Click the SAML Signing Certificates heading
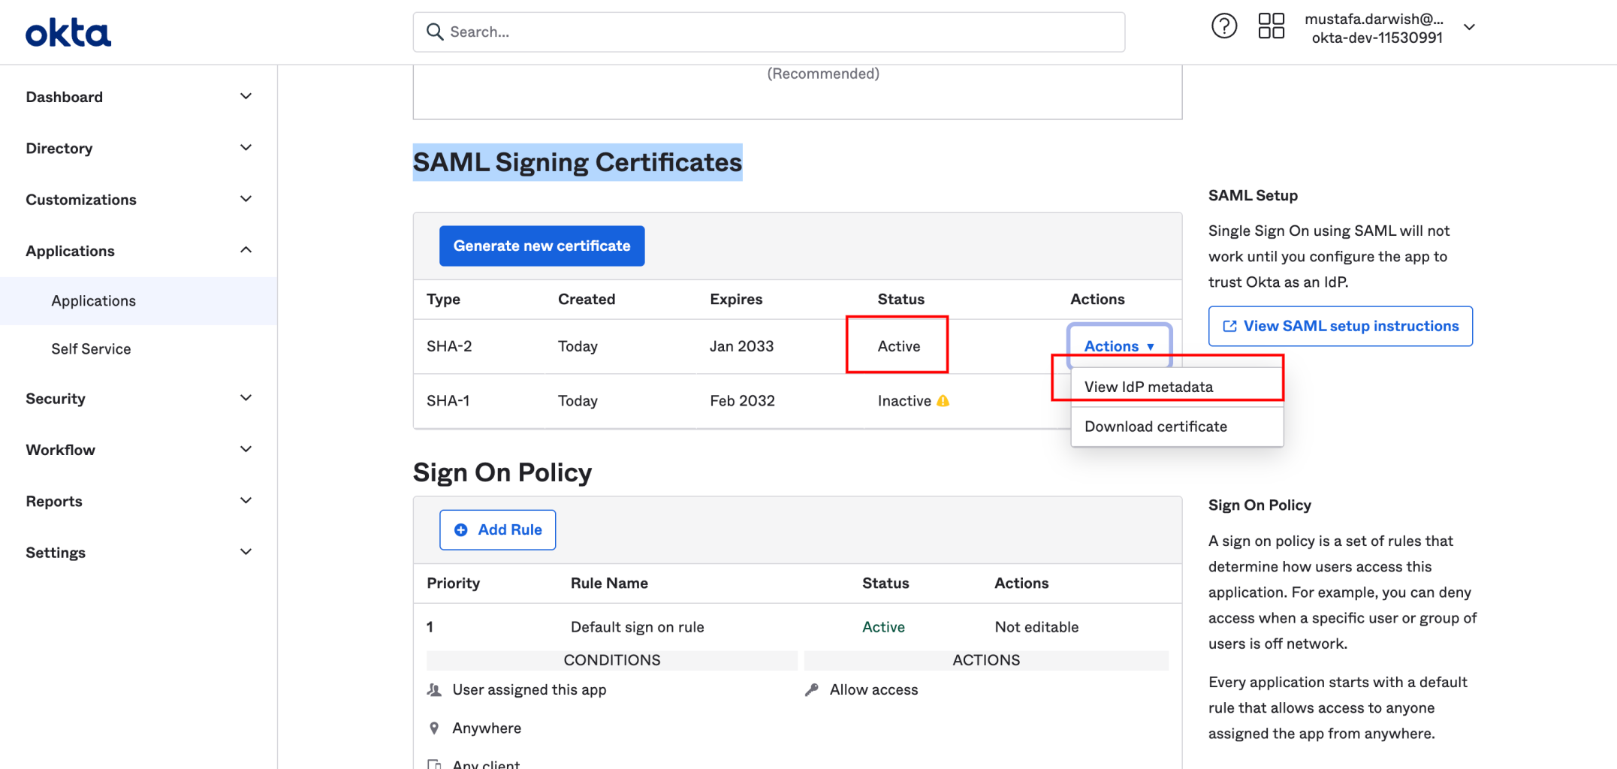Image resolution: width=1617 pixels, height=769 pixels. 578,162
